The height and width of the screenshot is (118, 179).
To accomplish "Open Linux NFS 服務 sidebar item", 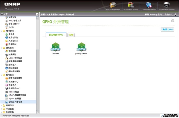I will (15, 58).
